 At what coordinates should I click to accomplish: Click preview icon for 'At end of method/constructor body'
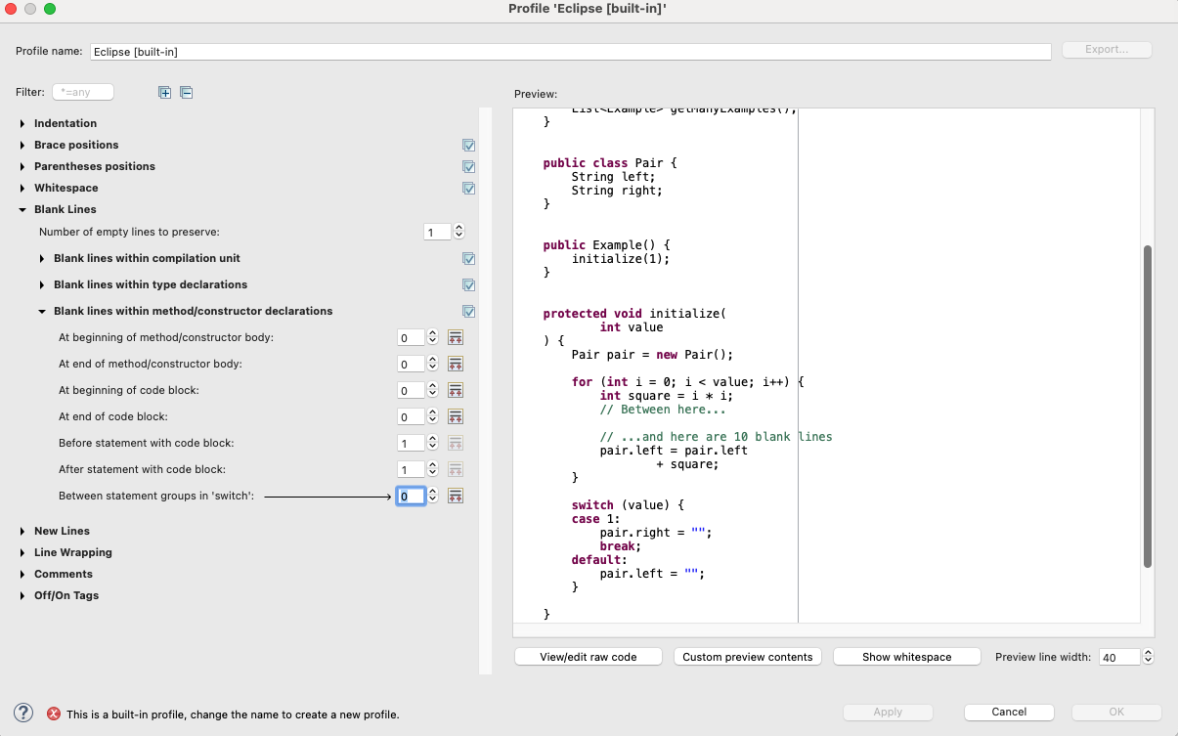point(455,364)
